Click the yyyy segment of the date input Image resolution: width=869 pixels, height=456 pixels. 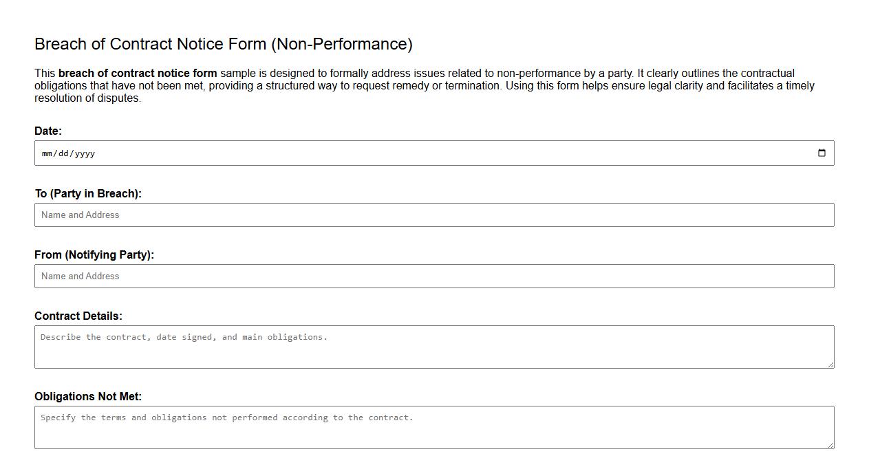pyautogui.click(x=83, y=153)
